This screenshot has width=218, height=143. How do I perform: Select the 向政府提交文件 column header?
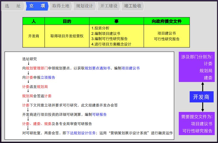click(166, 21)
